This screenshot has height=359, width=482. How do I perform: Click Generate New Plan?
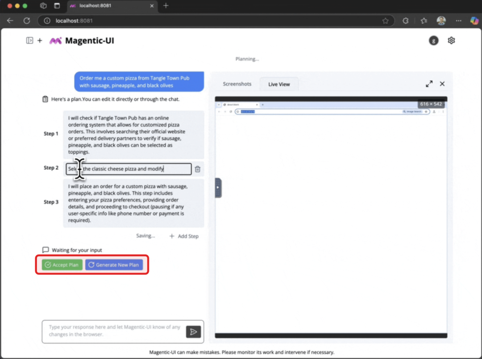tap(114, 265)
